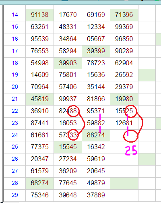
Task: Select cell containing 37869
Action: click(x=96, y=195)
